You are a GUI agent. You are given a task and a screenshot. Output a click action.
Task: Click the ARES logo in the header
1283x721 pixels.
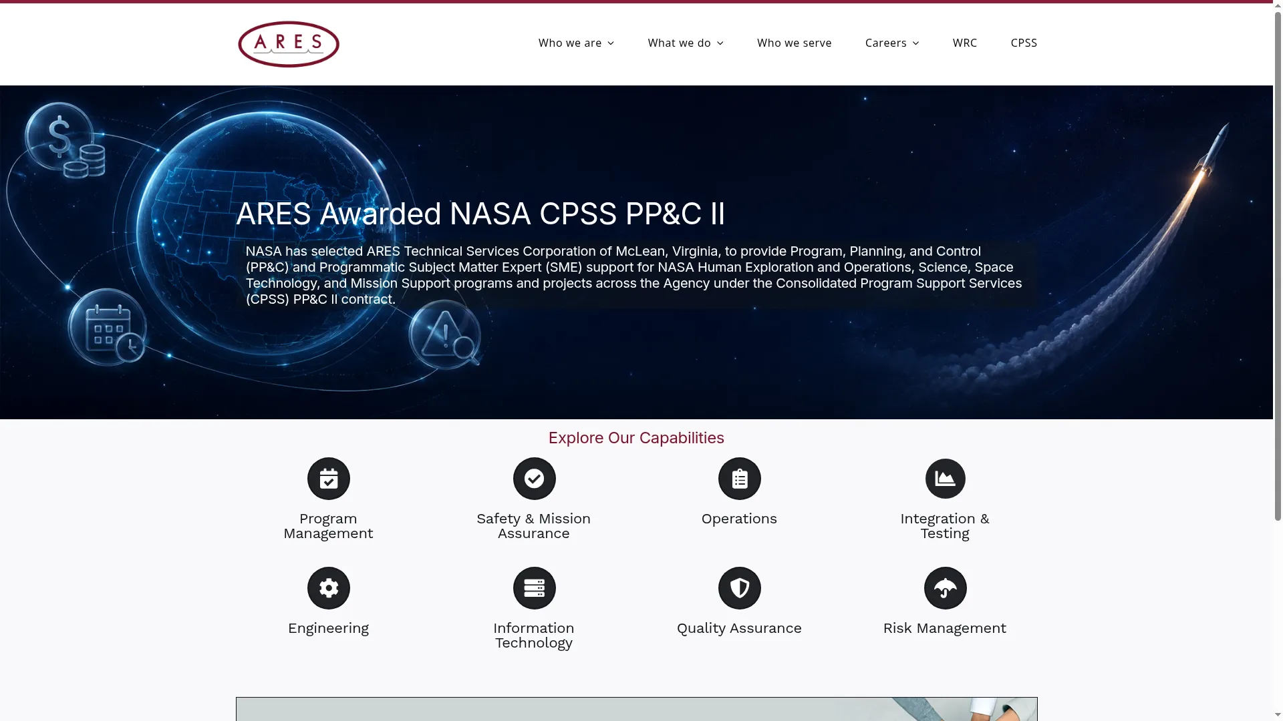click(x=289, y=44)
